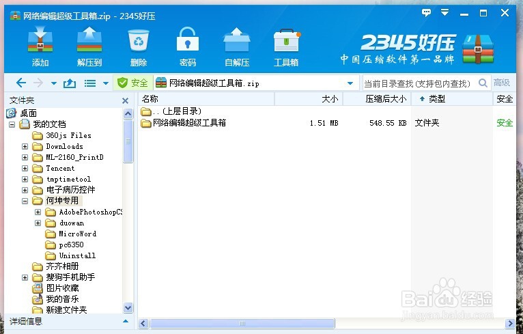523x334 pixels.
Task: Go back with the left arrow
Action: coord(21,83)
